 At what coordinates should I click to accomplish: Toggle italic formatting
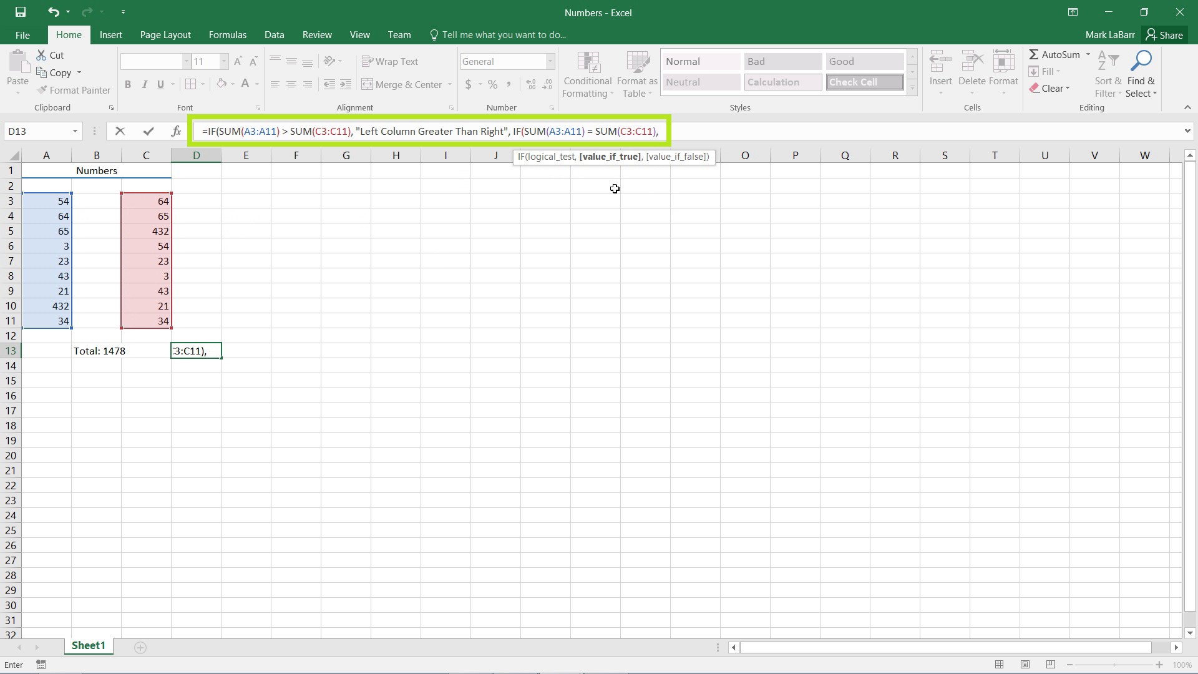coord(144,84)
